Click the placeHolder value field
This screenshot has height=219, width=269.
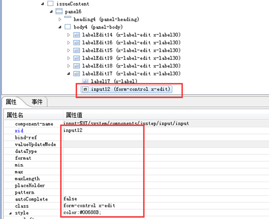point(166,185)
